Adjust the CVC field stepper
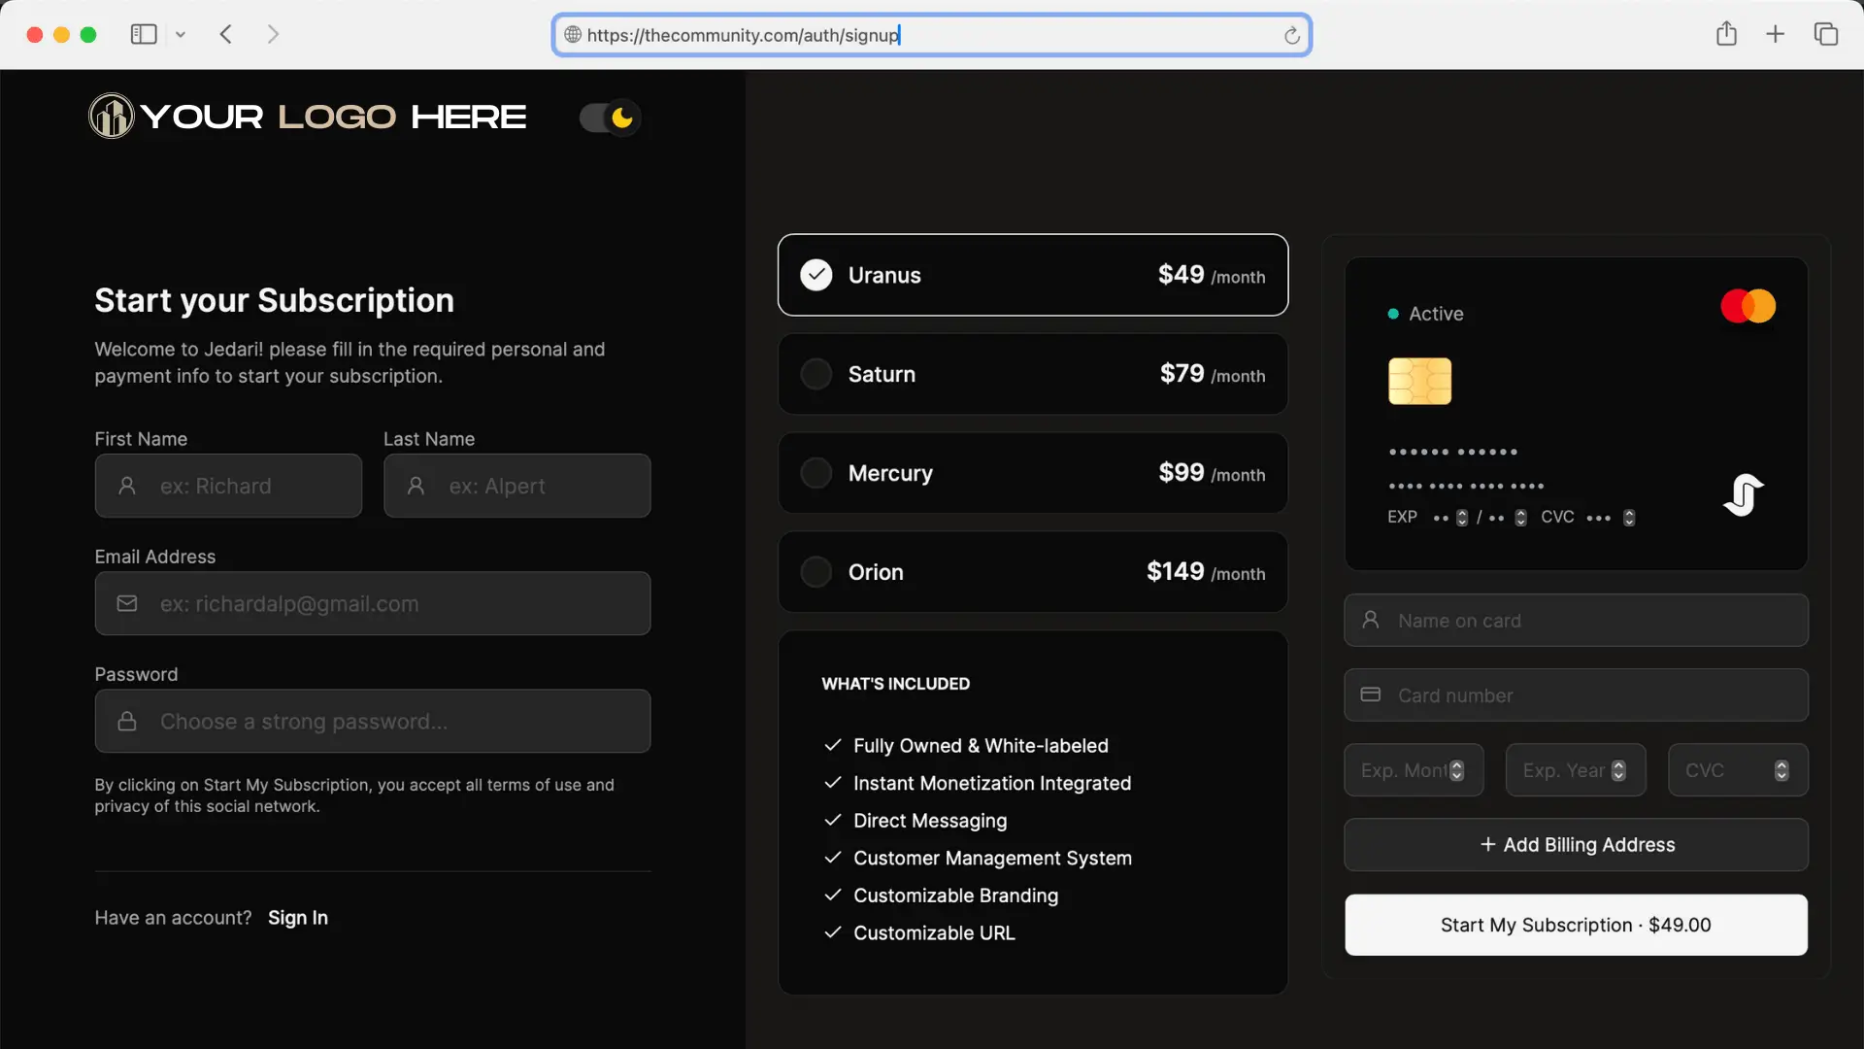The image size is (1864, 1049). [x=1781, y=770]
